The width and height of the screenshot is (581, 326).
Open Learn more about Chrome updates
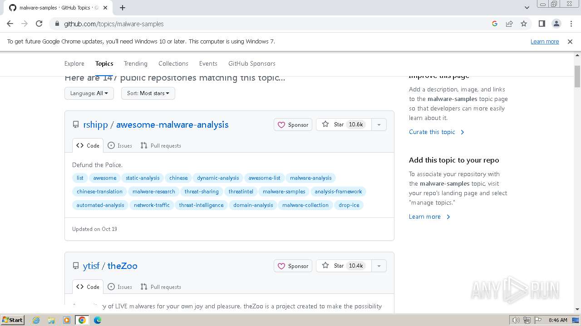click(x=545, y=41)
